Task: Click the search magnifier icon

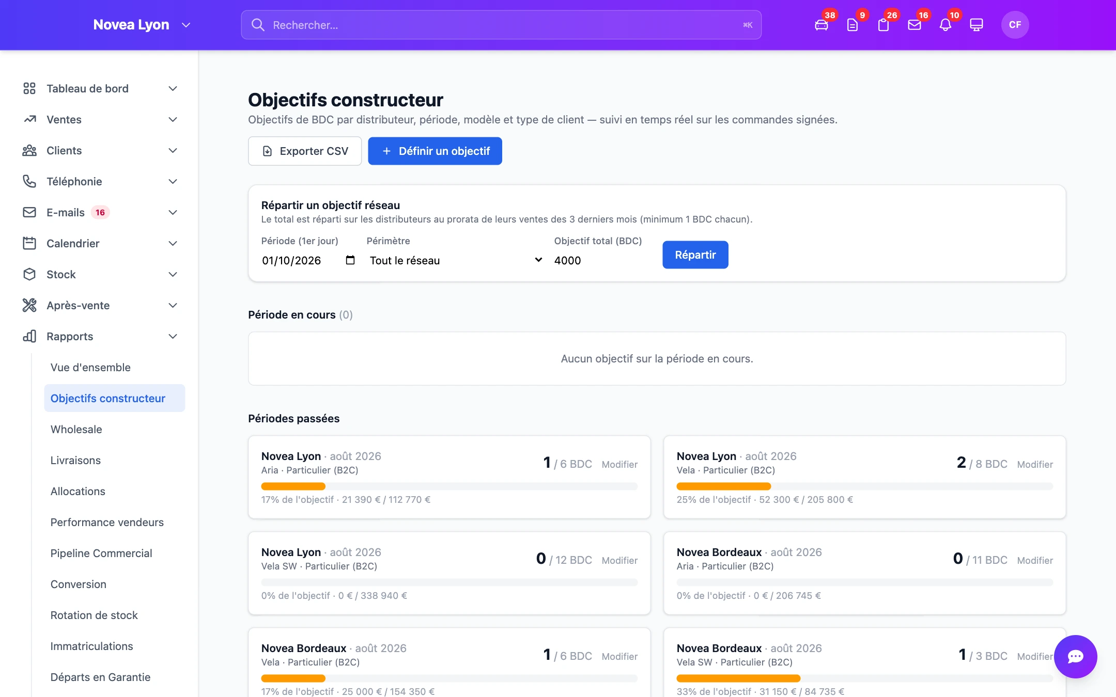Action: click(258, 25)
